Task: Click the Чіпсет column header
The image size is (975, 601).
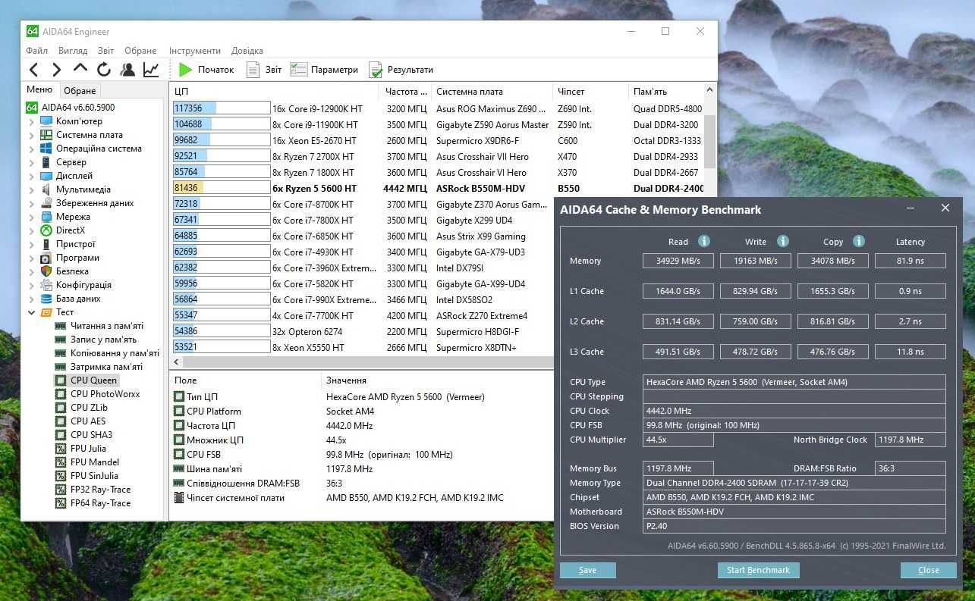Action: (590, 91)
